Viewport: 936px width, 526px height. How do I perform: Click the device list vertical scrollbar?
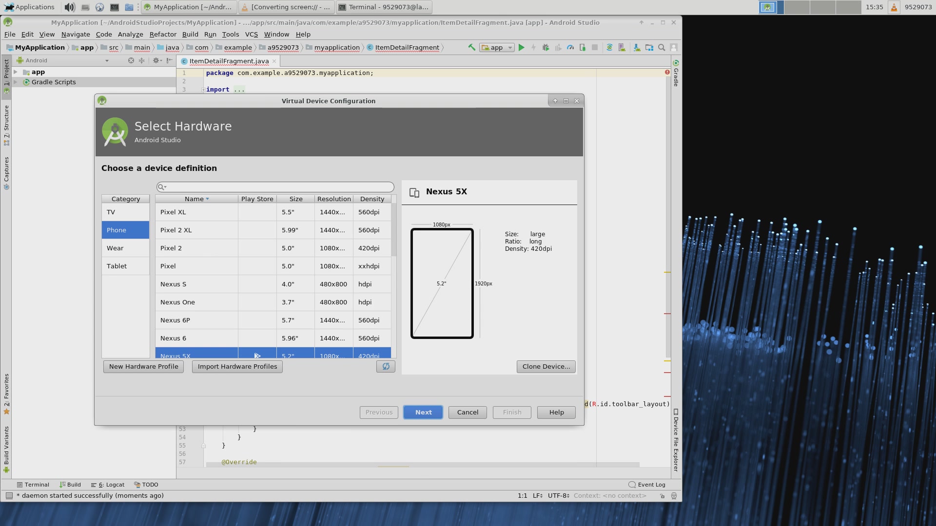tap(394, 230)
